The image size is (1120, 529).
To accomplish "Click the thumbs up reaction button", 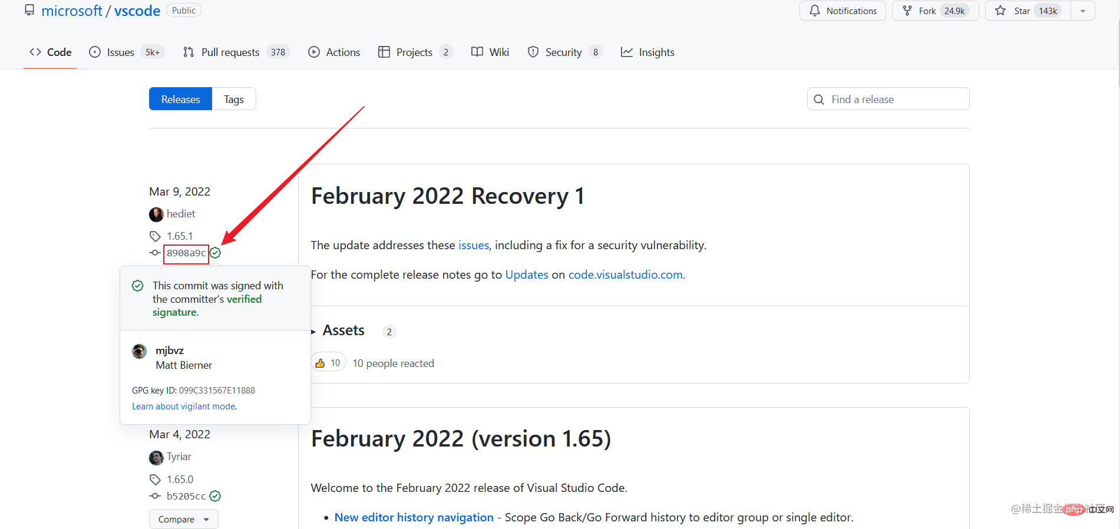I will tap(328, 363).
